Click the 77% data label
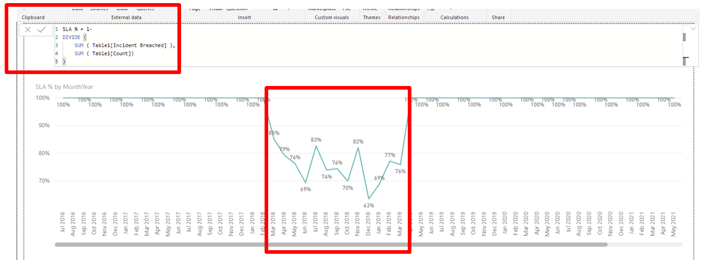704x260 pixels. (390, 155)
